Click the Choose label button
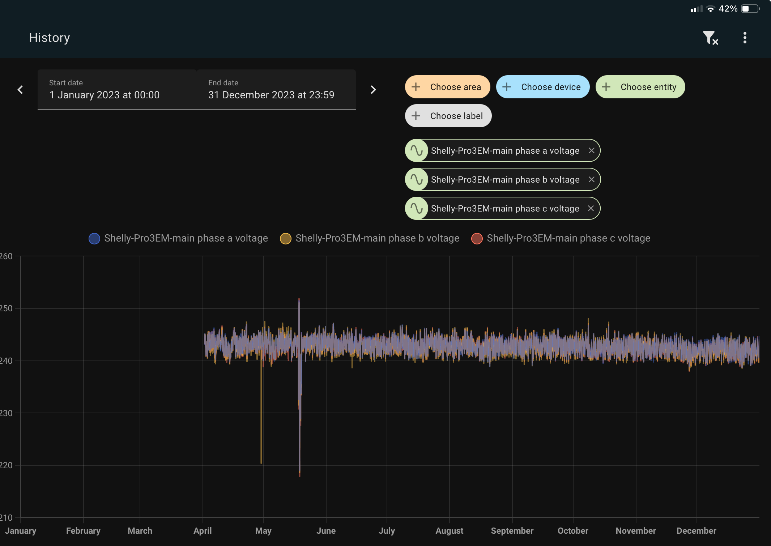 448,116
